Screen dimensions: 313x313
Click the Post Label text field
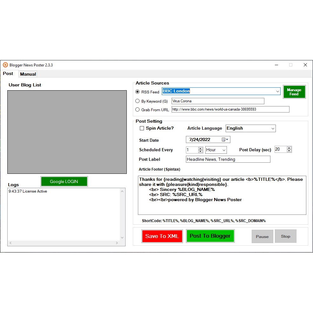[x=228, y=159]
